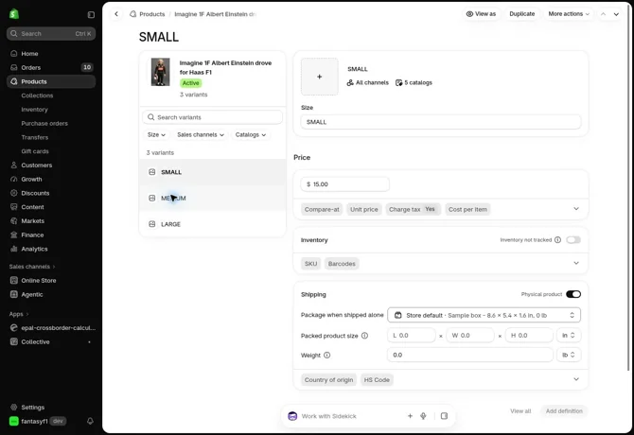Open the Catalogs filter dropdown
The width and height of the screenshot is (634, 435).
click(x=250, y=135)
